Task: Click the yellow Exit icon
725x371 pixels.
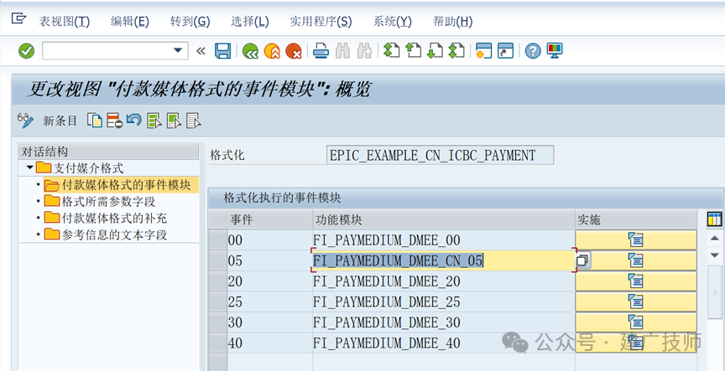Action: pos(272,51)
